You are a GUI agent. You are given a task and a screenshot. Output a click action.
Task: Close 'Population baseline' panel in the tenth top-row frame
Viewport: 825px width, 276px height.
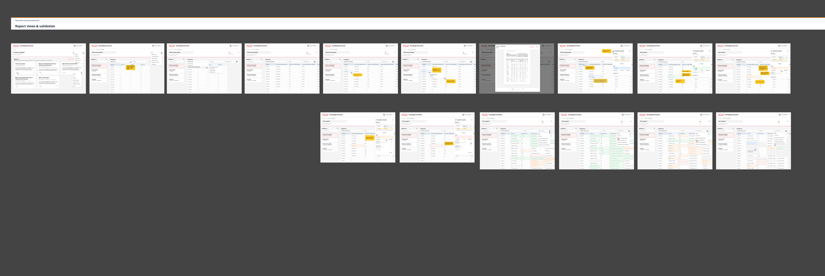(788, 51)
